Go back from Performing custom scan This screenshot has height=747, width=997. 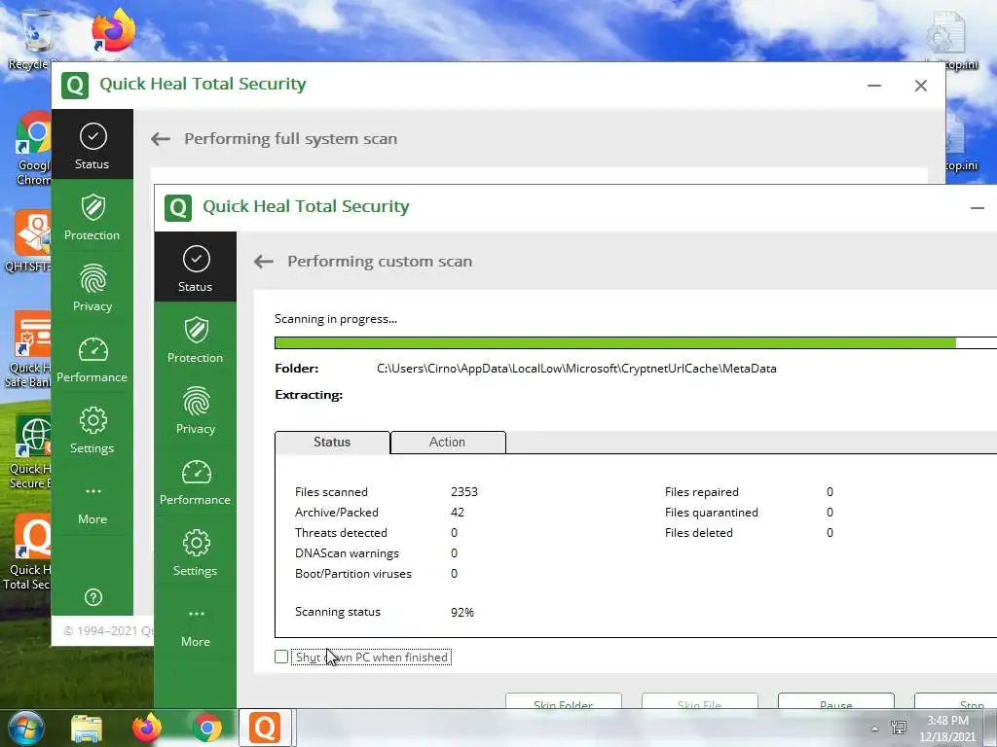264,261
